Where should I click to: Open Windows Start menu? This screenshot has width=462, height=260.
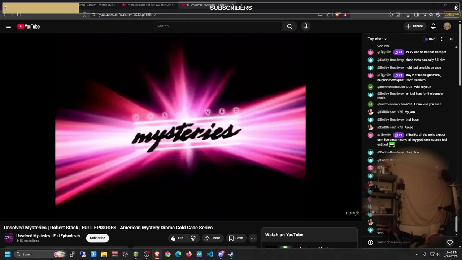coord(8,254)
